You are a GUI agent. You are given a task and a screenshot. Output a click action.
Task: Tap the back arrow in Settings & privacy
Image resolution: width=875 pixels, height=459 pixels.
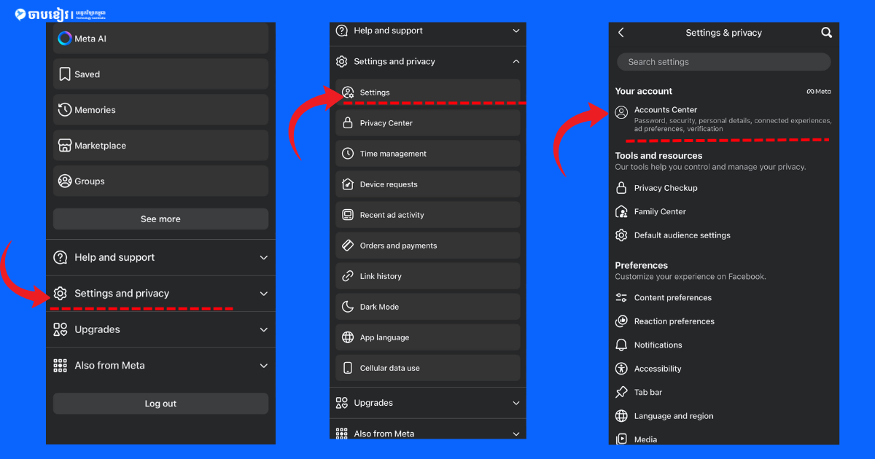point(621,33)
